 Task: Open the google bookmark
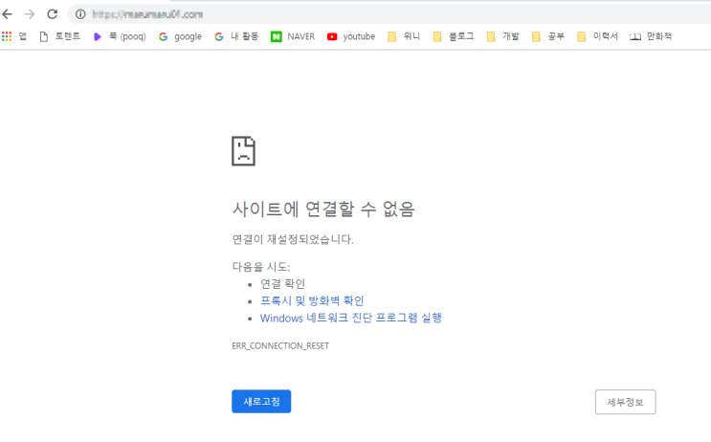click(x=180, y=36)
